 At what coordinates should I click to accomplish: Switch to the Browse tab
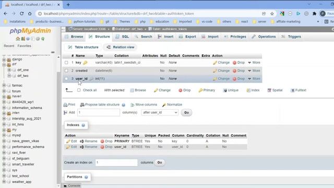(74, 37)
